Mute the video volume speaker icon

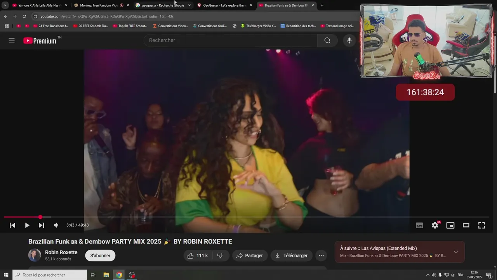(x=56, y=225)
